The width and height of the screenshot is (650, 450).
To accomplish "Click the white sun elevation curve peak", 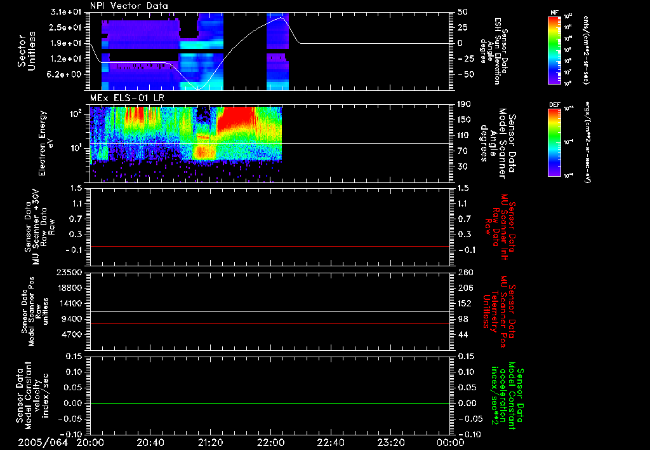I will click(281, 17).
